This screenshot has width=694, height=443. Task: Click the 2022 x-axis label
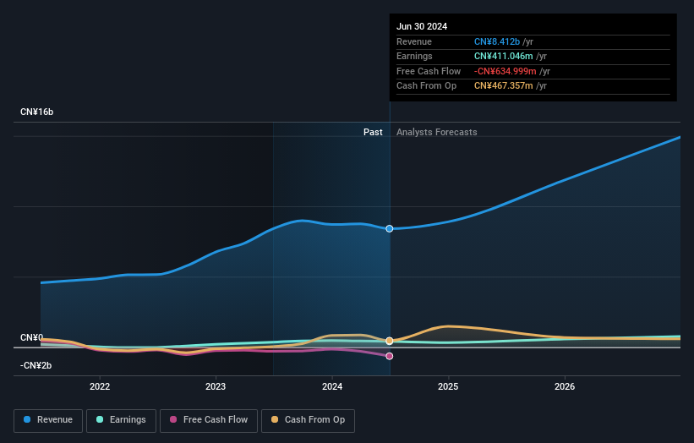click(100, 386)
